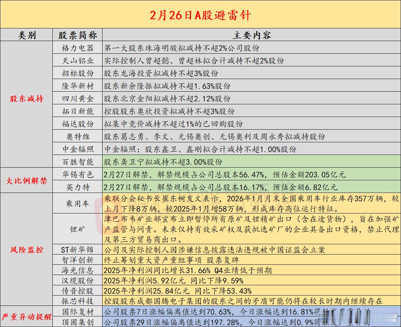
Task: Click the 天山铝业 stock name
Action: 78,60
